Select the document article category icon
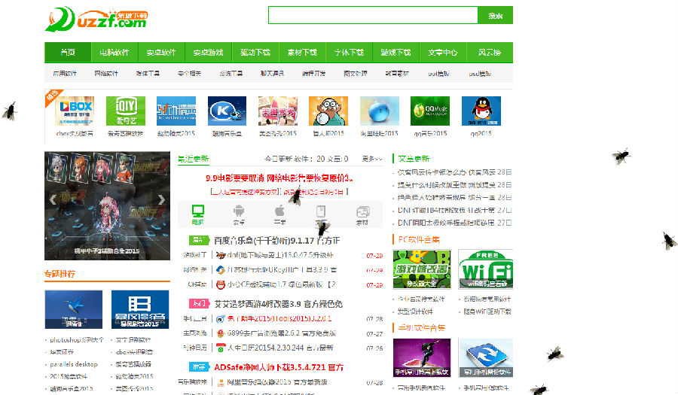The height and width of the screenshot is (395, 678). tap(321, 211)
